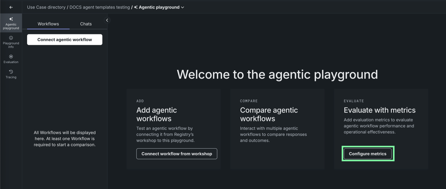Click the empty Workflows placeholder message
The image size is (446, 189).
coord(65,139)
